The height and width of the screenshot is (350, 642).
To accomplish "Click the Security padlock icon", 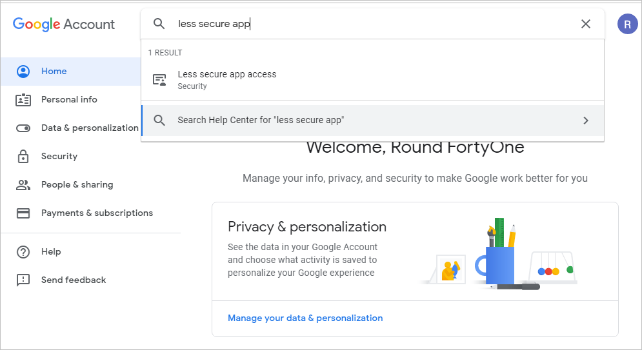I will click(x=23, y=157).
